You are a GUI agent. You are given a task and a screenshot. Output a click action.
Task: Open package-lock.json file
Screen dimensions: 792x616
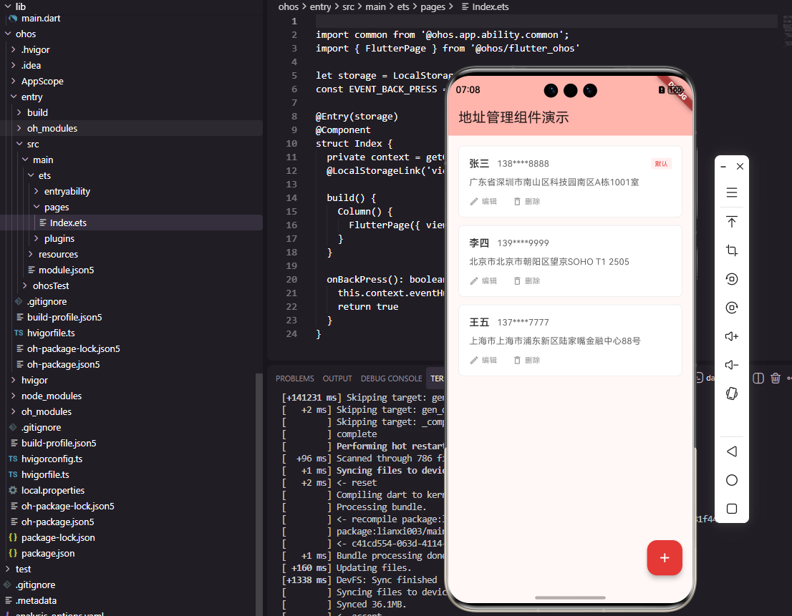[58, 538]
